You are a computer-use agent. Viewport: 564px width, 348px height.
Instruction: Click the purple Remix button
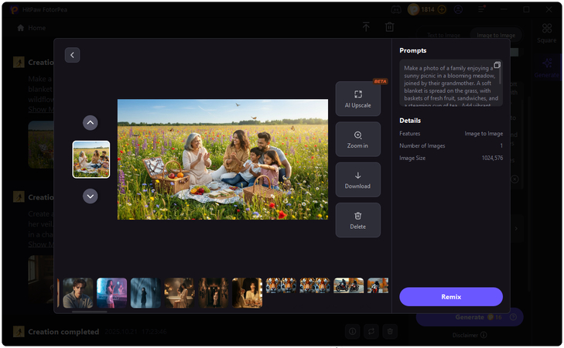pos(451,297)
